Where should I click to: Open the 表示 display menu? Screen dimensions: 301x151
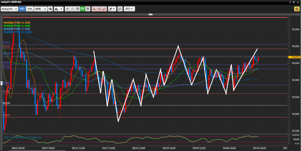pos(129,9)
